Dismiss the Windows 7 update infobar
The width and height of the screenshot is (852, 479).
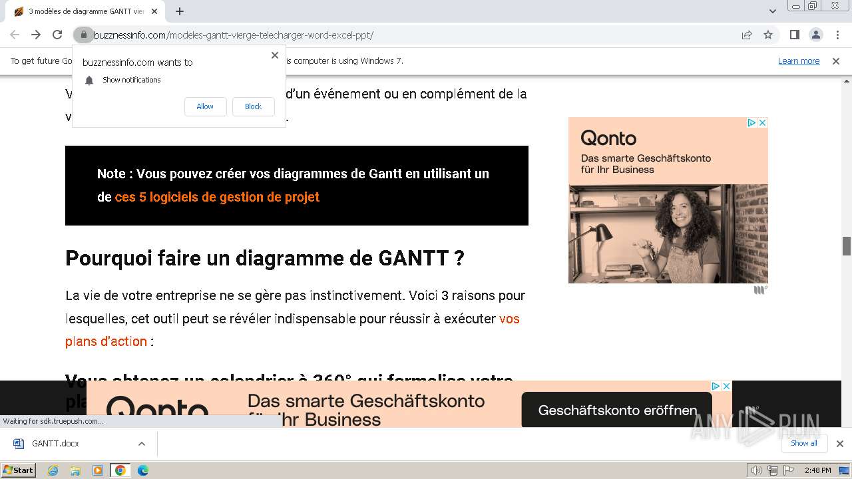tap(836, 61)
